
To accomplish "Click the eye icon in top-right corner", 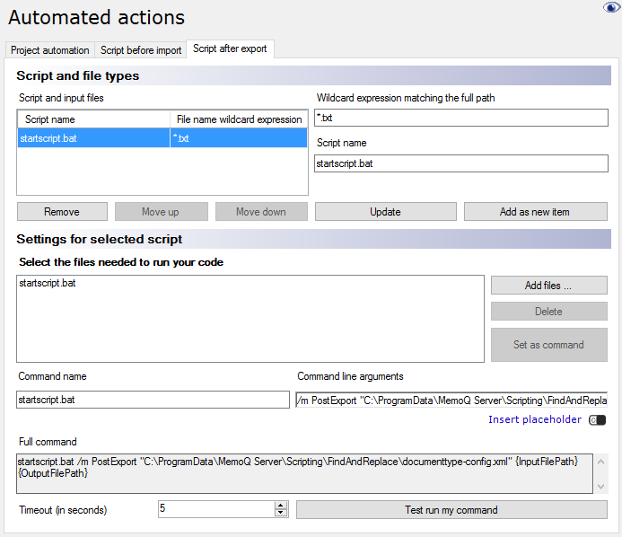I will [x=611, y=7].
